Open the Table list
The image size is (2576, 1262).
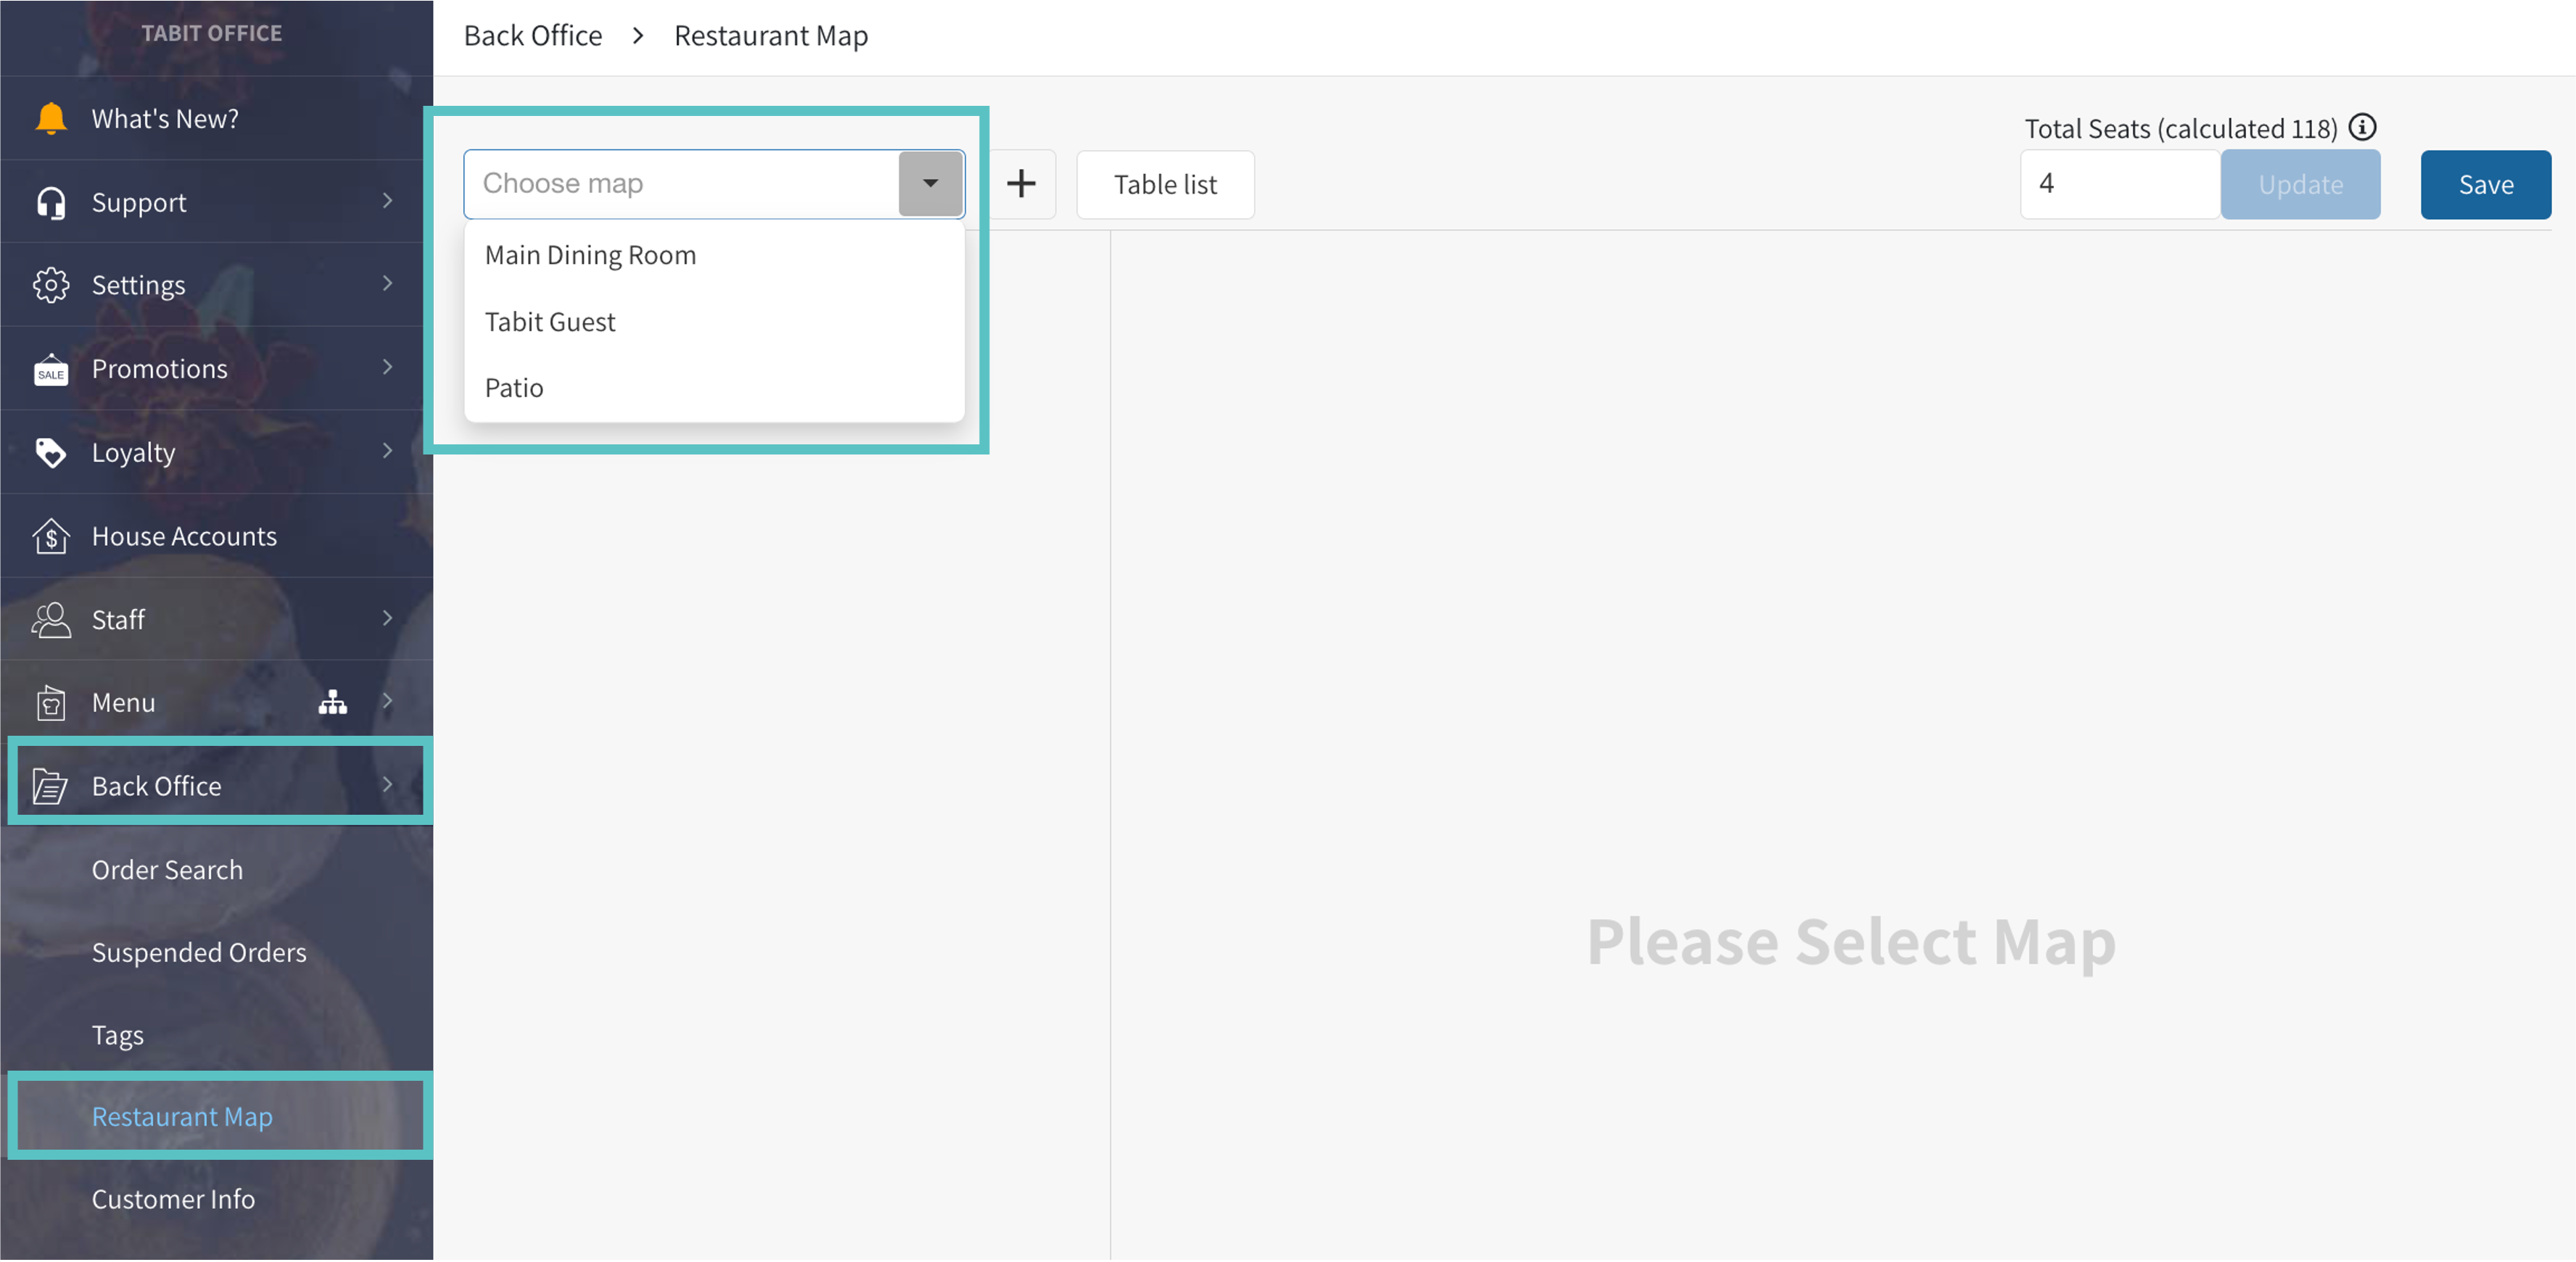click(x=1164, y=185)
